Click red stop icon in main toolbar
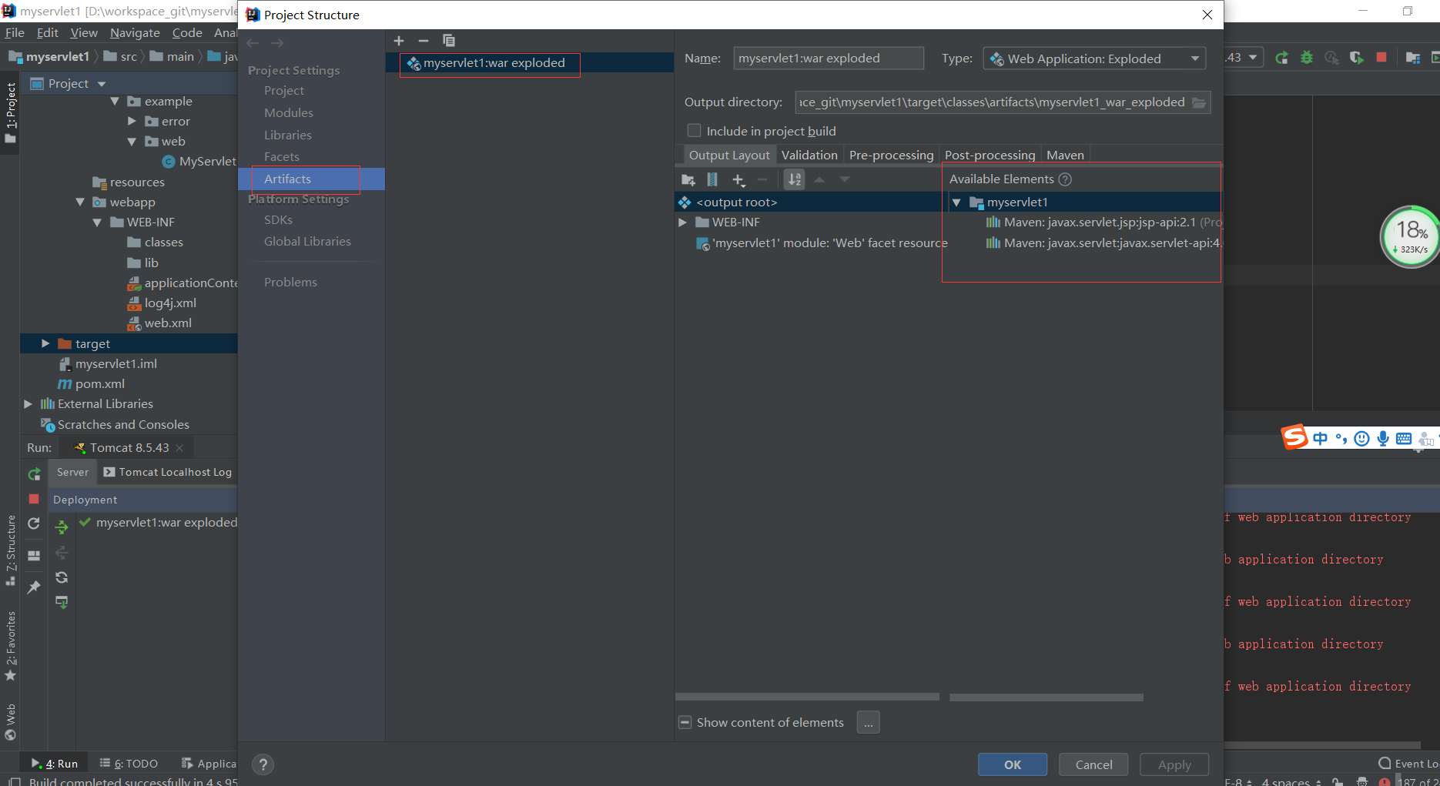 [1381, 58]
